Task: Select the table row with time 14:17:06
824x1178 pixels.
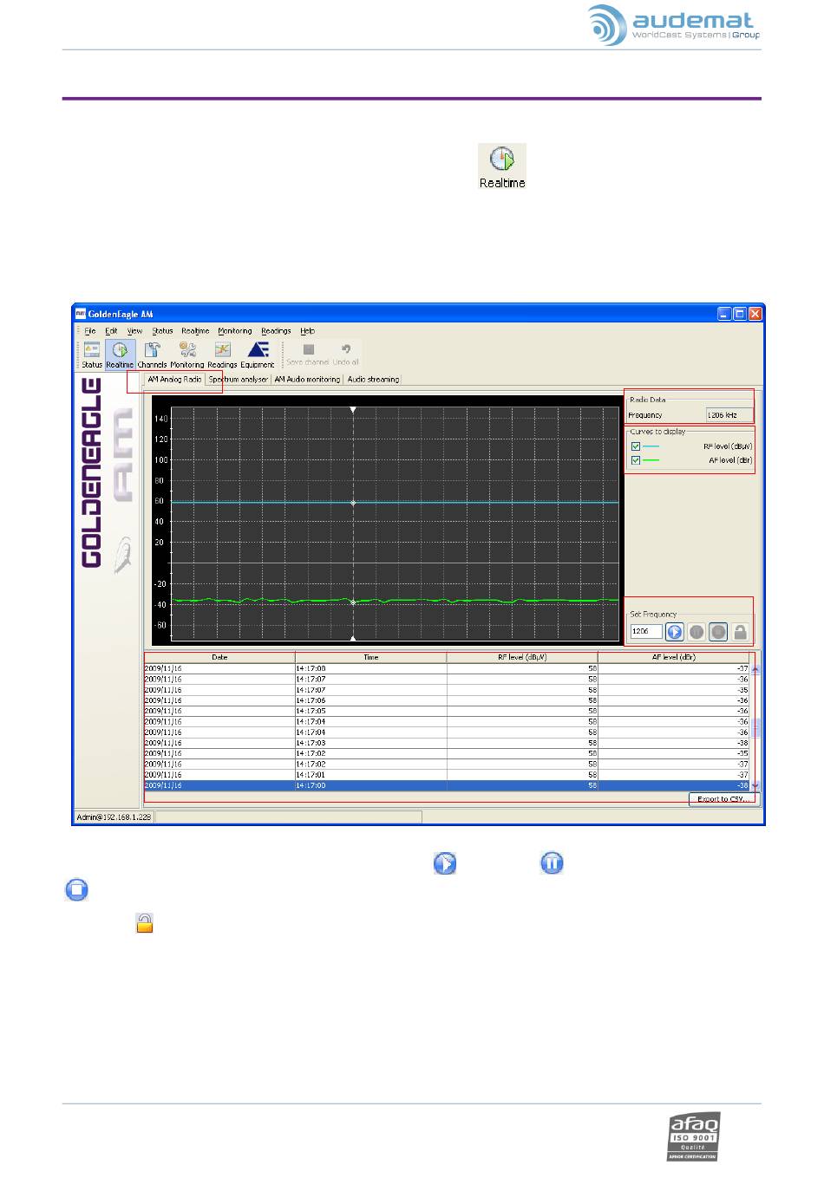Action: [x=447, y=700]
